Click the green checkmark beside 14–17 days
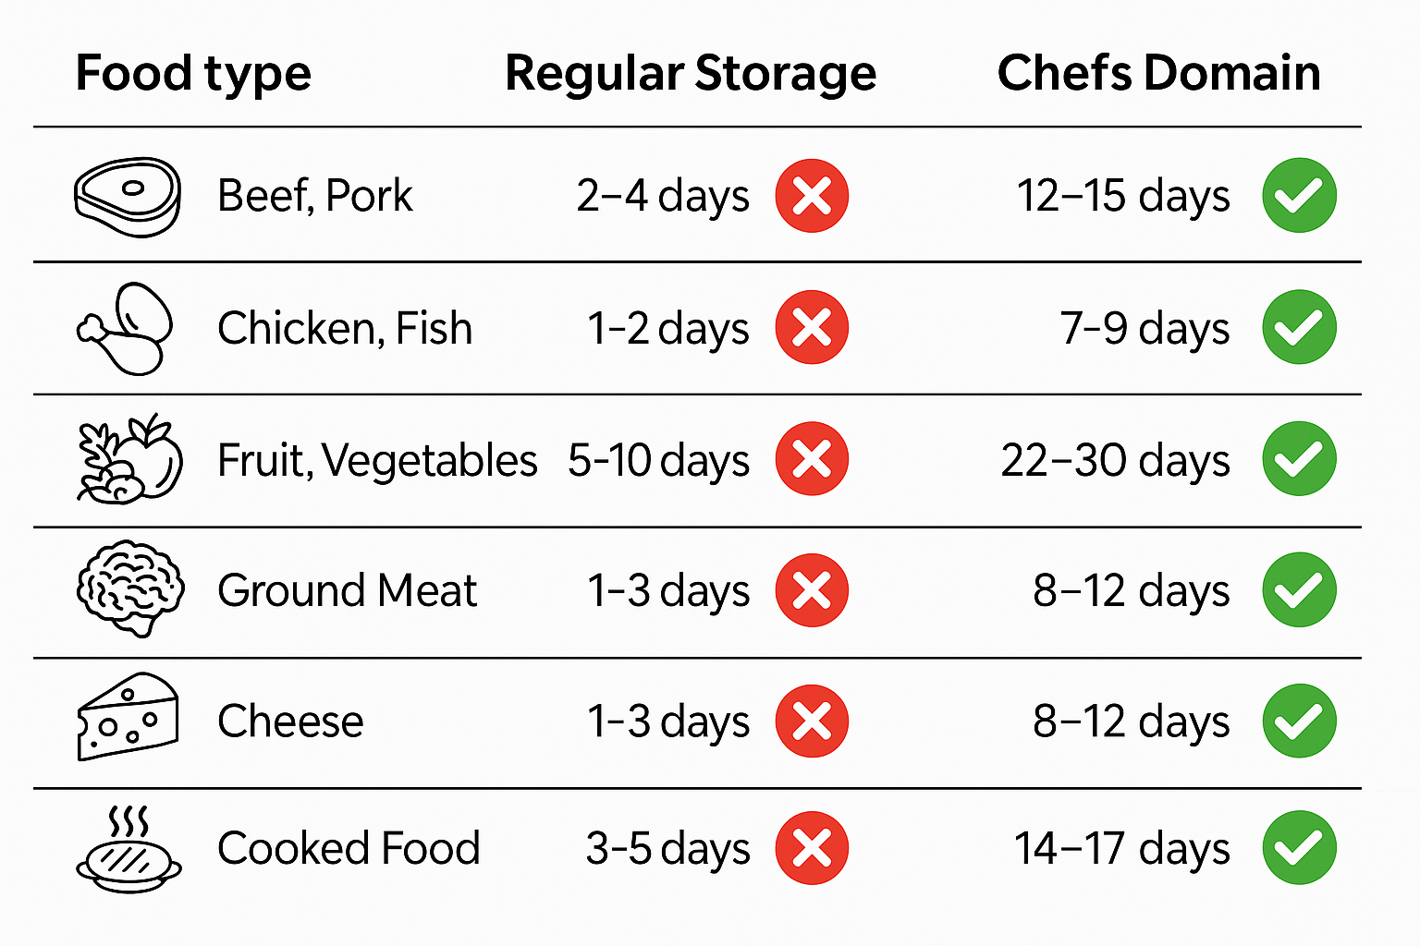Image resolution: width=1420 pixels, height=946 pixels. [1299, 848]
